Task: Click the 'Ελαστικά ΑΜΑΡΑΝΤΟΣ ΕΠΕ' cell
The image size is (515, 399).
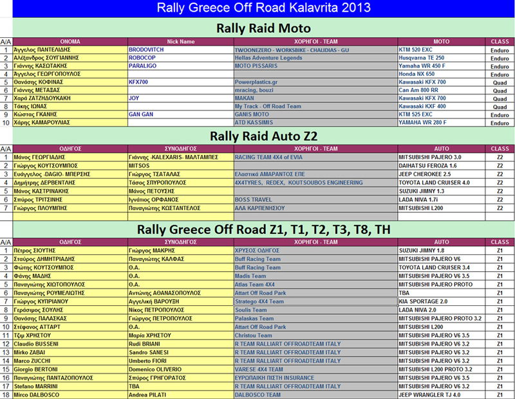Action: [x=315, y=174]
